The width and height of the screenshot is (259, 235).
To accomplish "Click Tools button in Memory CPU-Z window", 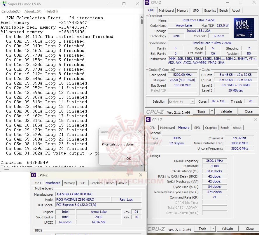I will coord(202,229).
